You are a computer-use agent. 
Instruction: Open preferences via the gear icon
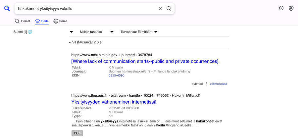pyautogui.click(x=291, y=8)
